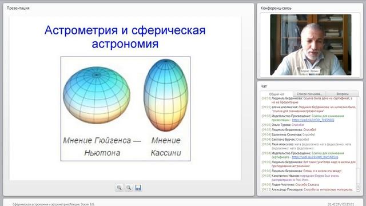Click Лидия Чистенко's Спасибо Скачана message
This screenshot has width=366, height=206.
[290, 184]
